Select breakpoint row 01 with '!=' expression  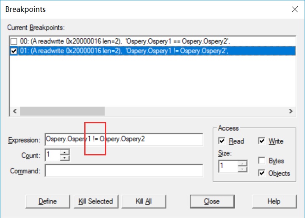(x=152, y=51)
